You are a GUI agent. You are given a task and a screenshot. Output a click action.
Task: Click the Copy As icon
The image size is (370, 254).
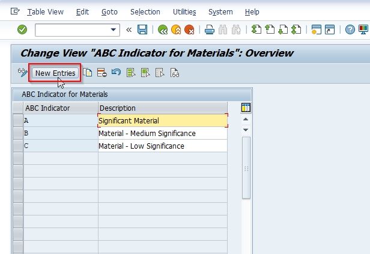click(88, 73)
